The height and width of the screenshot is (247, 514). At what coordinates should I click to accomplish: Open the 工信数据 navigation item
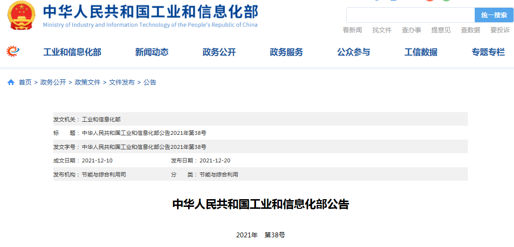tap(421, 52)
